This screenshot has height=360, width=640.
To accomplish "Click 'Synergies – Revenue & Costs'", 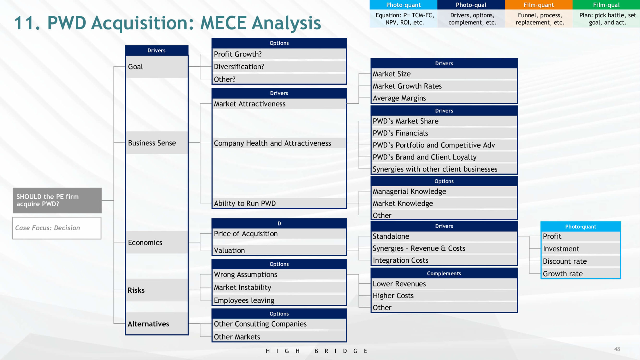I will 444,248.
